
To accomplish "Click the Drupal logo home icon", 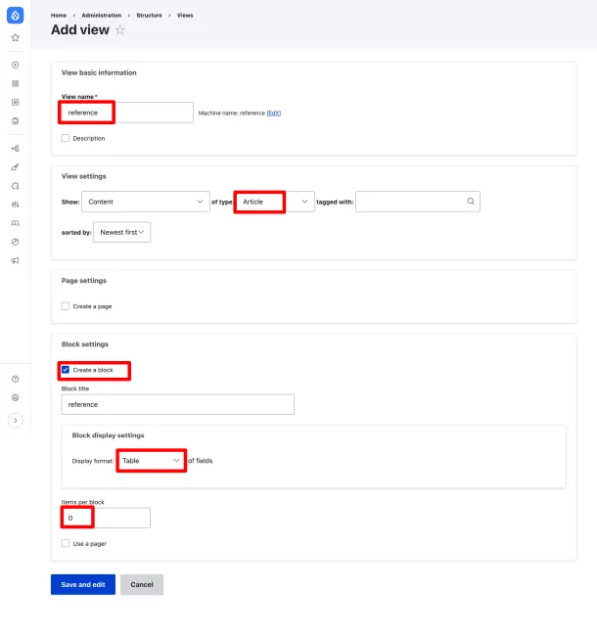I will [x=15, y=17].
